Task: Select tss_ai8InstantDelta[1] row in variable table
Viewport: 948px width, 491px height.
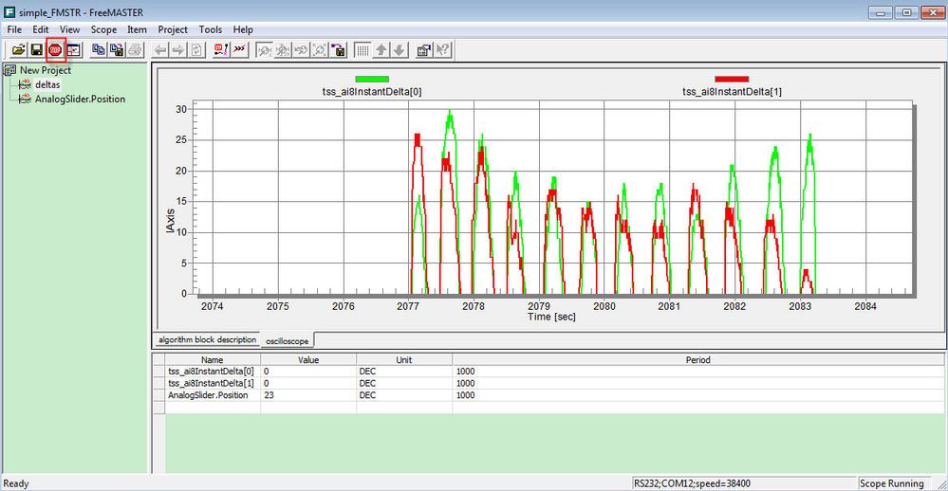Action: [548, 384]
